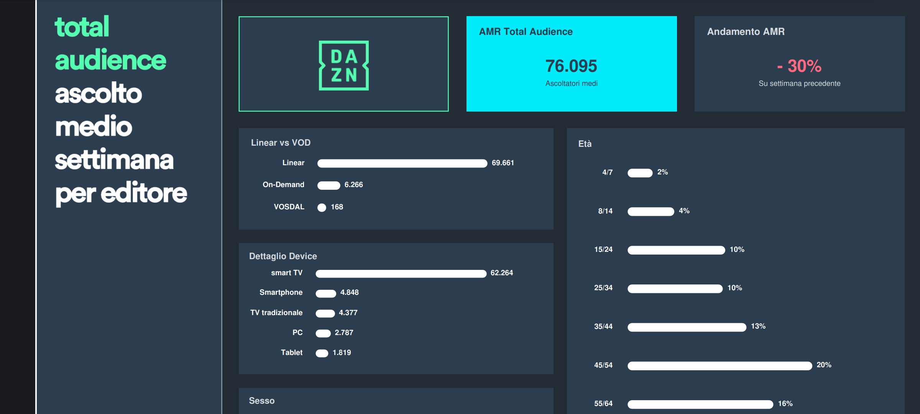920x414 pixels.
Task: Click the 2% age value
Action: coord(662,172)
